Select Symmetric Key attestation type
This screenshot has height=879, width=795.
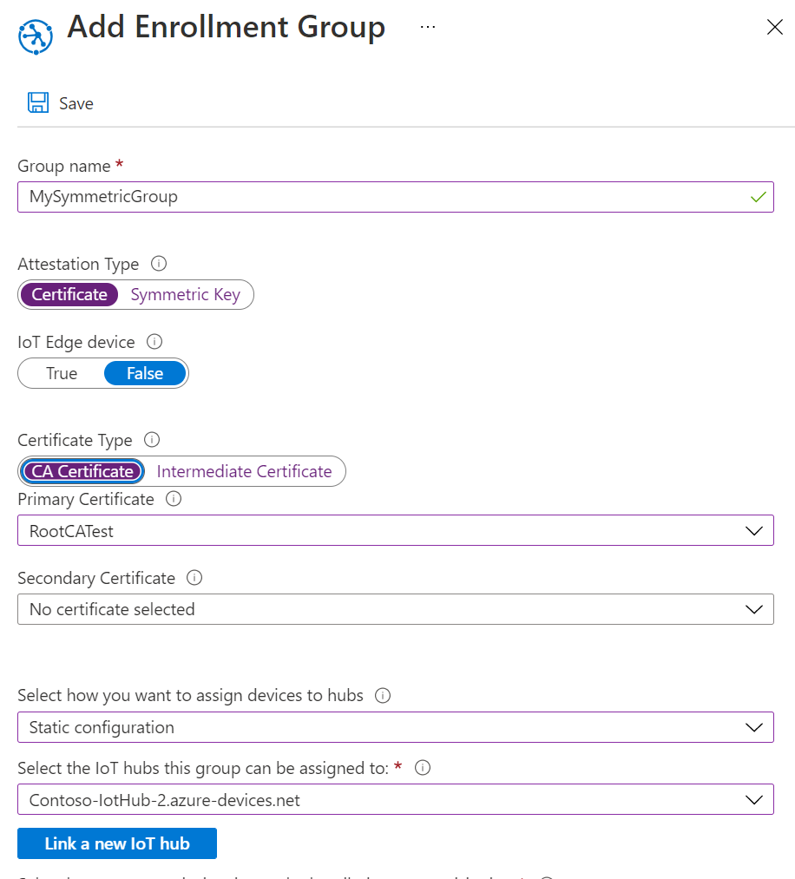click(x=185, y=294)
